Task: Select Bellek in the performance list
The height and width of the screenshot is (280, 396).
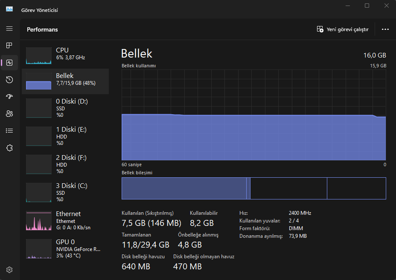Action: click(x=65, y=81)
